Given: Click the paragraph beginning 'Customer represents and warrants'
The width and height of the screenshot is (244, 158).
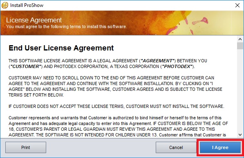Looking at the screenshot, I should coord(118,126).
